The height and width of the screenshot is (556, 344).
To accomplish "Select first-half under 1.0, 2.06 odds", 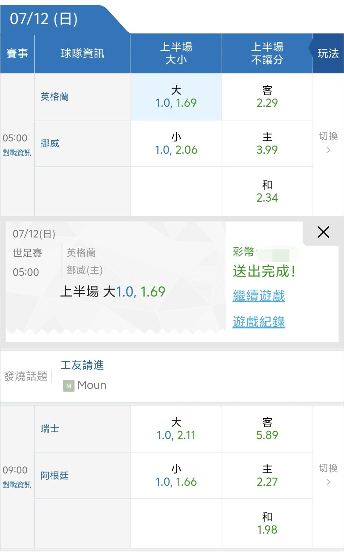I will click(176, 143).
